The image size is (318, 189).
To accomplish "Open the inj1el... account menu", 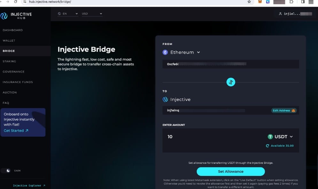I will click(296, 14).
